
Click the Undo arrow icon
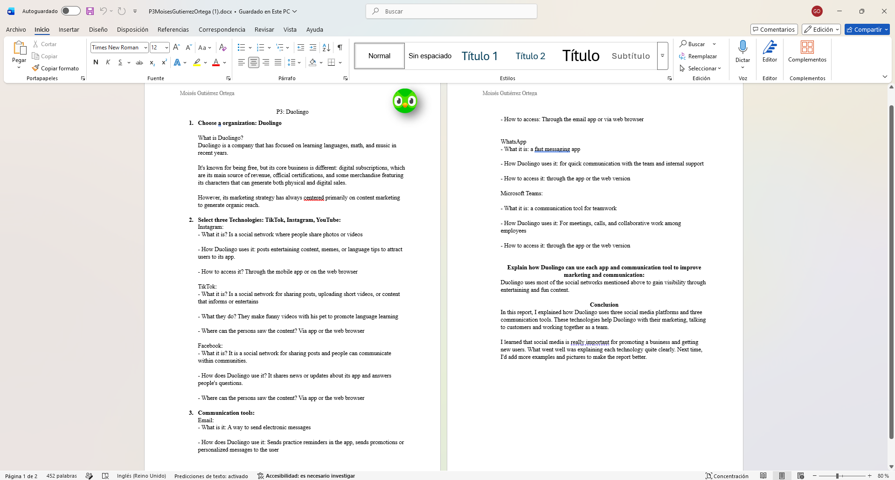(x=103, y=11)
